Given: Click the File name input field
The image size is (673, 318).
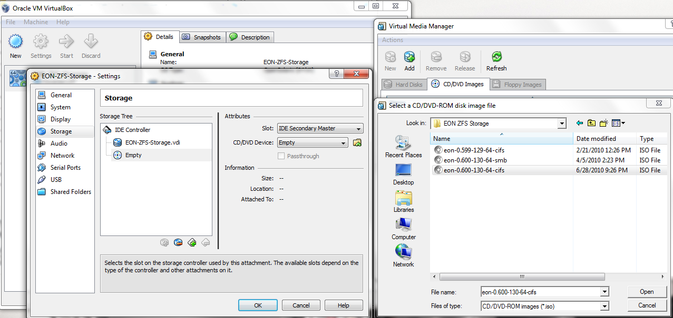Looking at the screenshot, I should click(x=541, y=292).
